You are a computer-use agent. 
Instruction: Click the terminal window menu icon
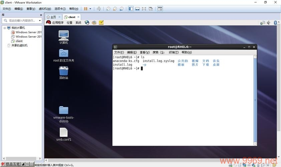click(115, 47)
